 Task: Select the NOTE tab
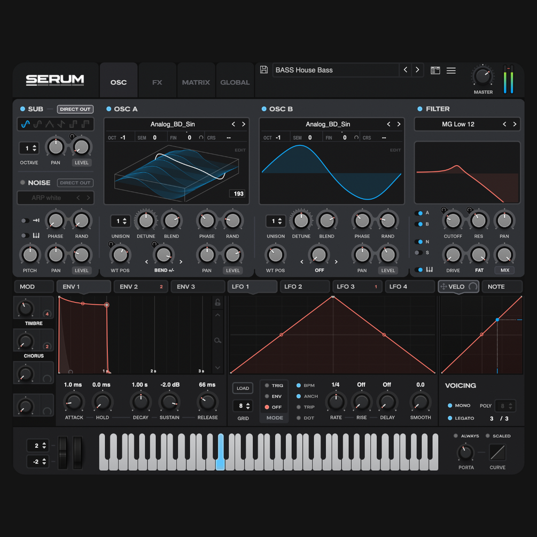502,286
